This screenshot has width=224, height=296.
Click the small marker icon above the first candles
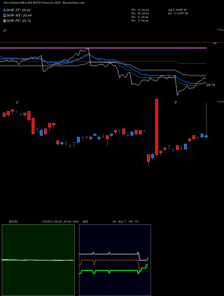tap(17, 103)
